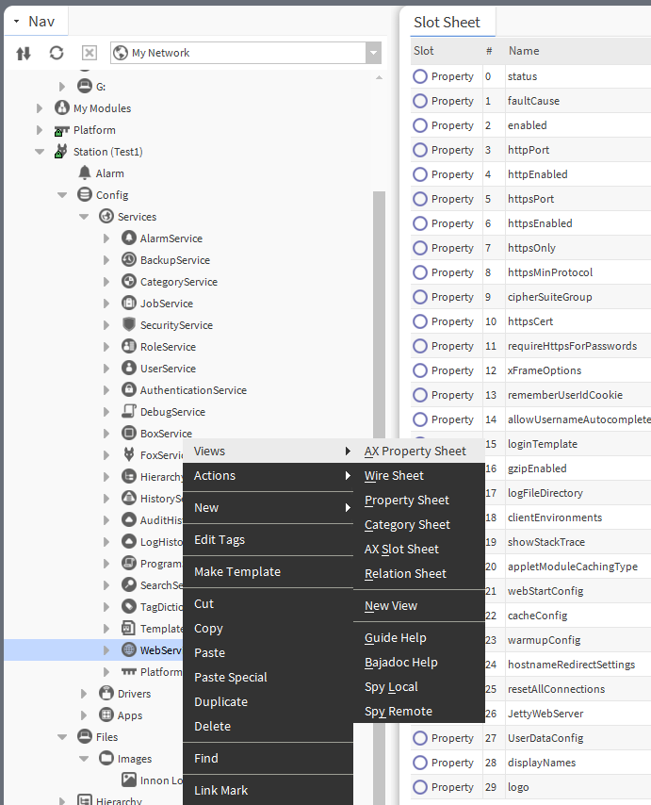Click the up-down arrows icon in Nav toolbar
Screen dimensions: 651x805
click(x=24, y=54)
